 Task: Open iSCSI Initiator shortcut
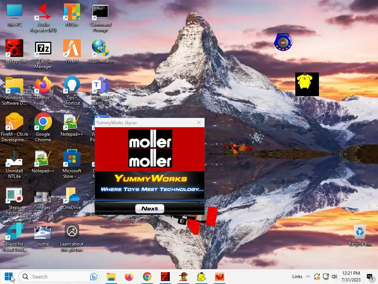[x=100, y=52]
